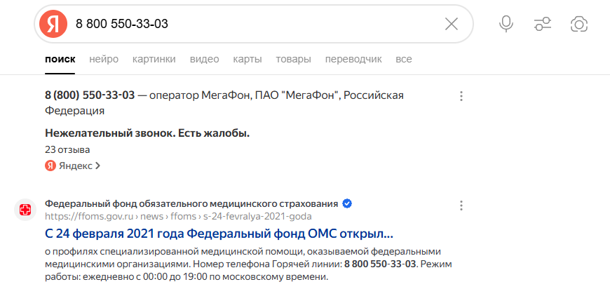Click the blue verified badge next to FFOMS
The height and width of the screenshot is (296, 610).
[347, 203]
